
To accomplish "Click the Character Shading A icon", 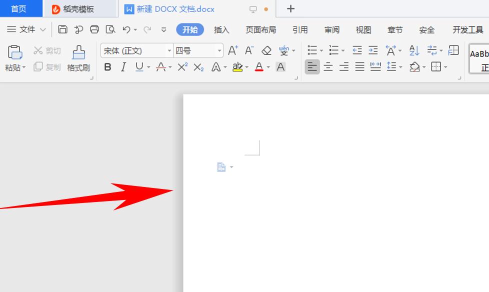I will point(280,67).
